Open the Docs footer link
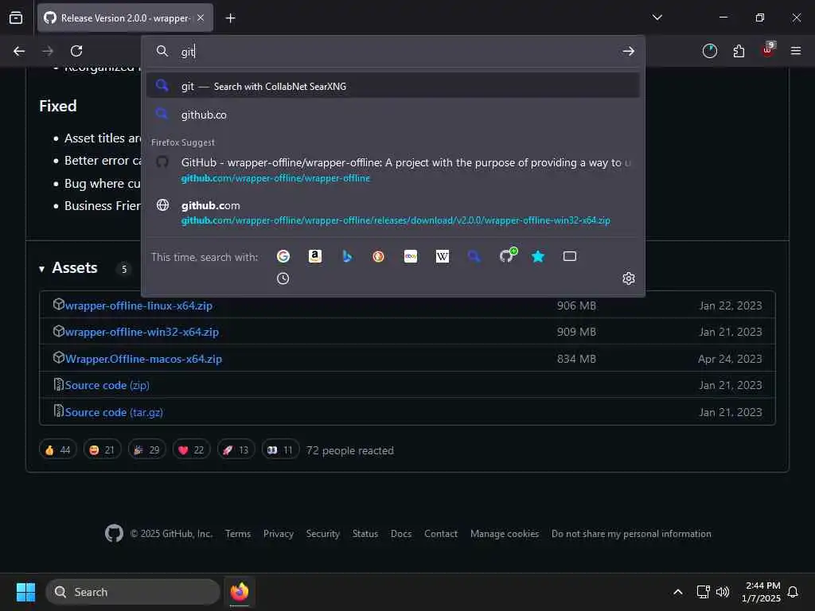This screenshot has width=815, height=611. click(401, 534)
